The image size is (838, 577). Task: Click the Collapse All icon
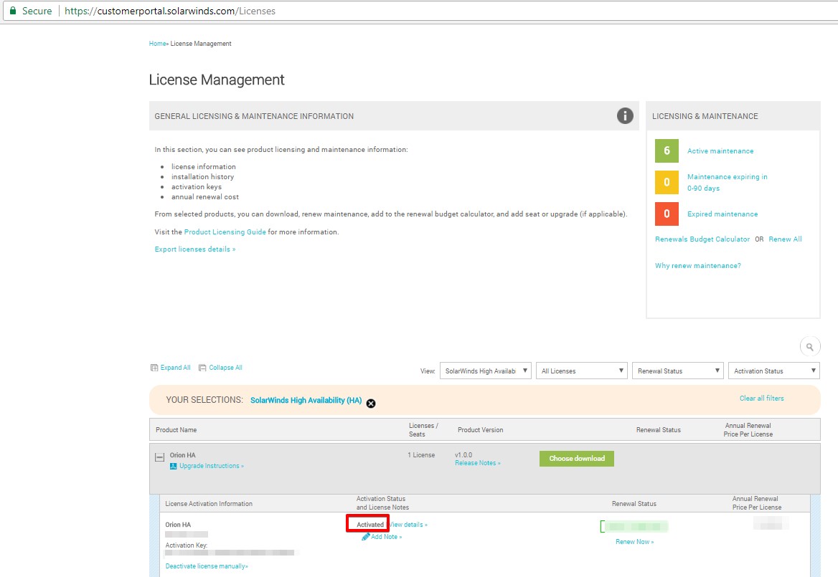pyautogui.click(x=202, y=368)
